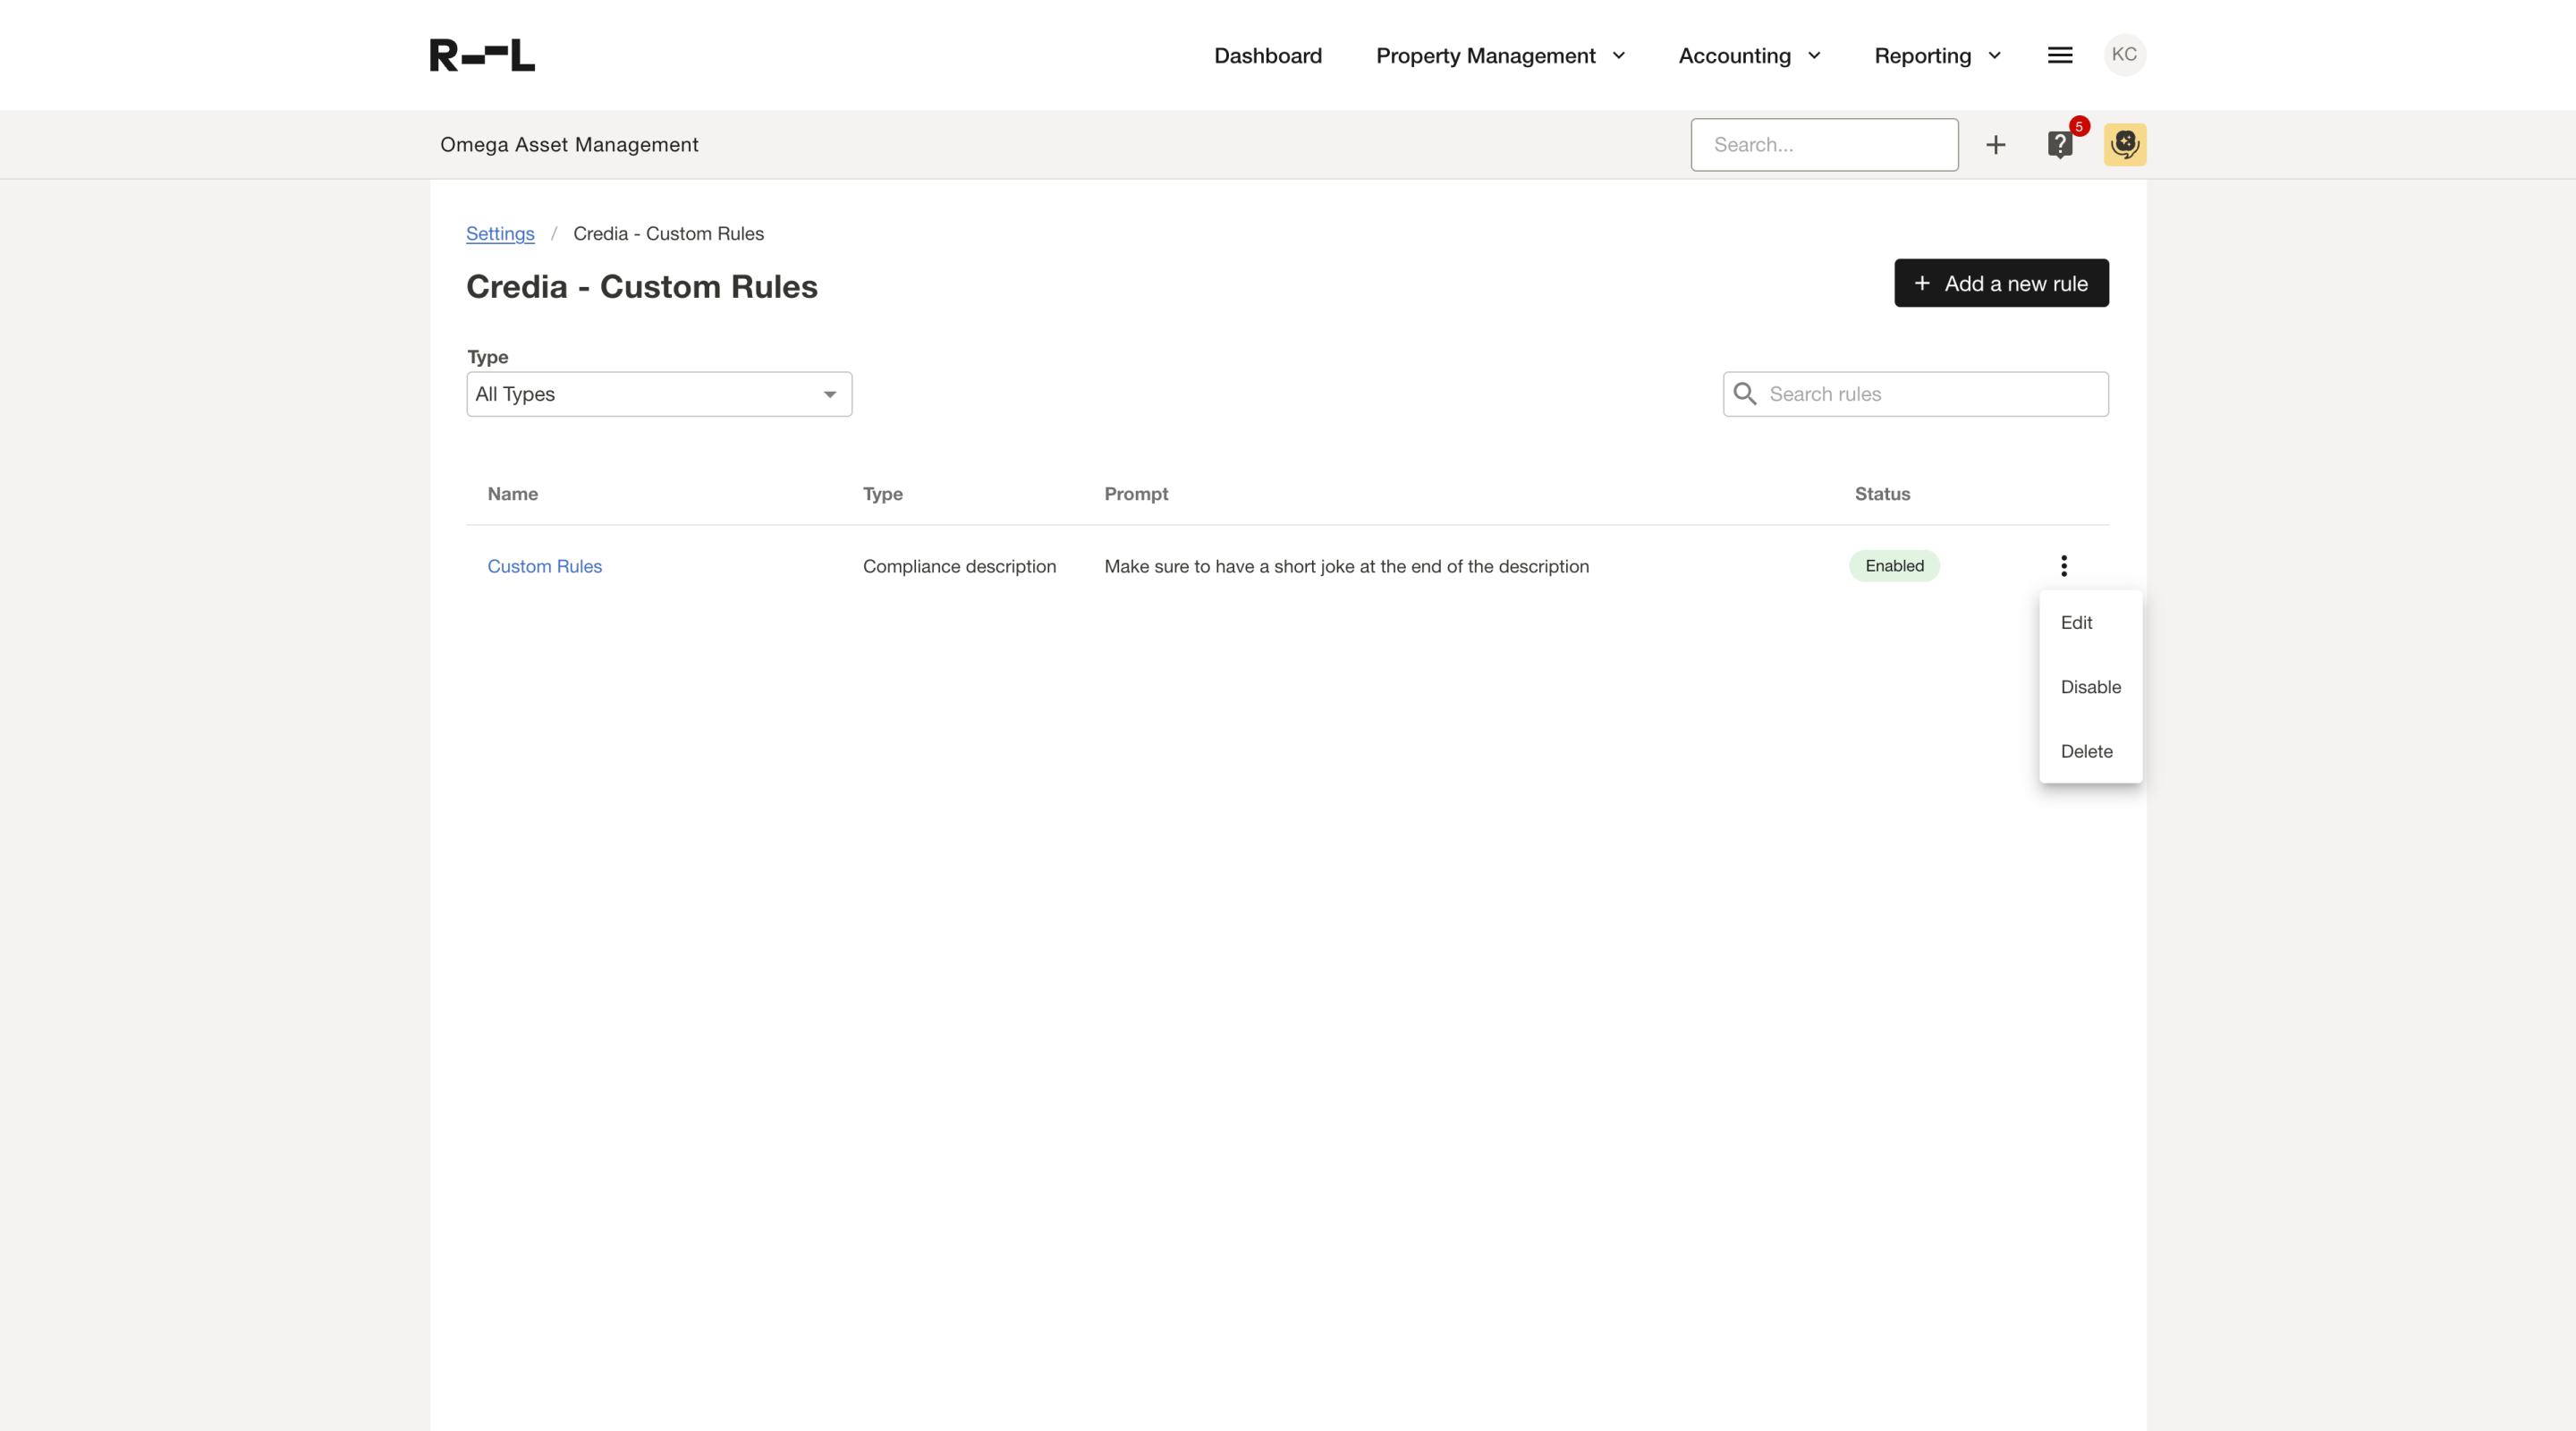Expand the Property Management menu
The height and width of the screenshot is (1431, 2576).
coord(1500,56)
